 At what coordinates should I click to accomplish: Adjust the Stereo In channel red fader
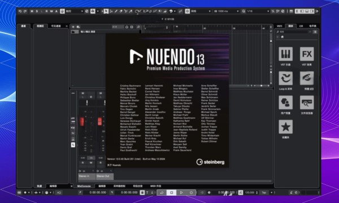pos(82,121)
